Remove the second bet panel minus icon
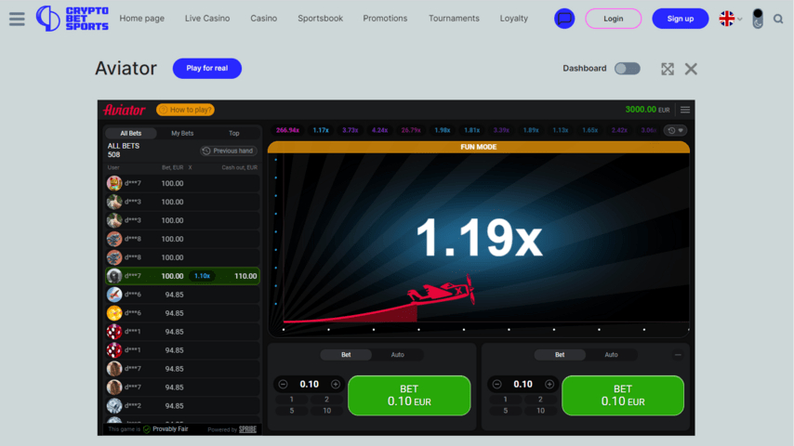Screen dimensions: 794x446 678,355
